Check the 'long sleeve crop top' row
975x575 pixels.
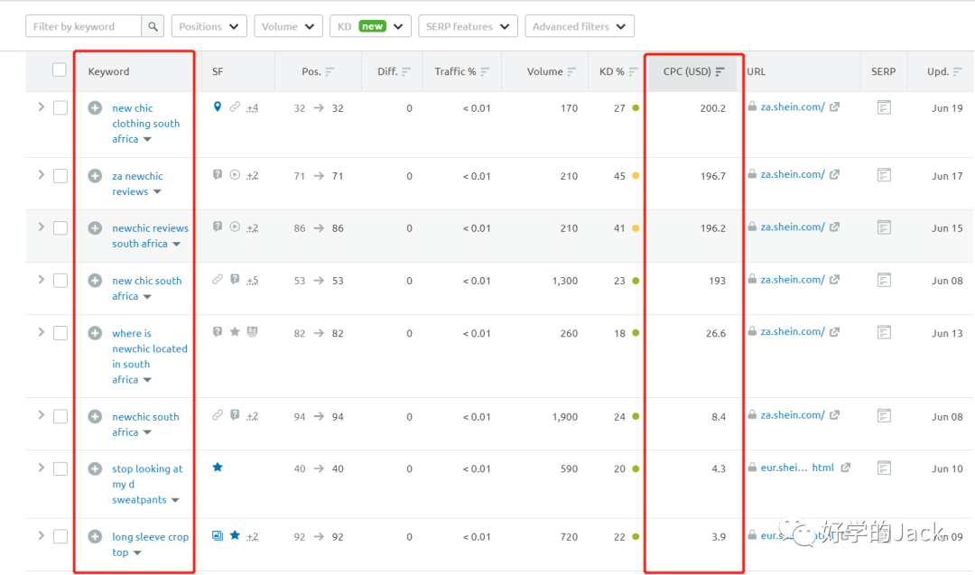click(60, 536)
